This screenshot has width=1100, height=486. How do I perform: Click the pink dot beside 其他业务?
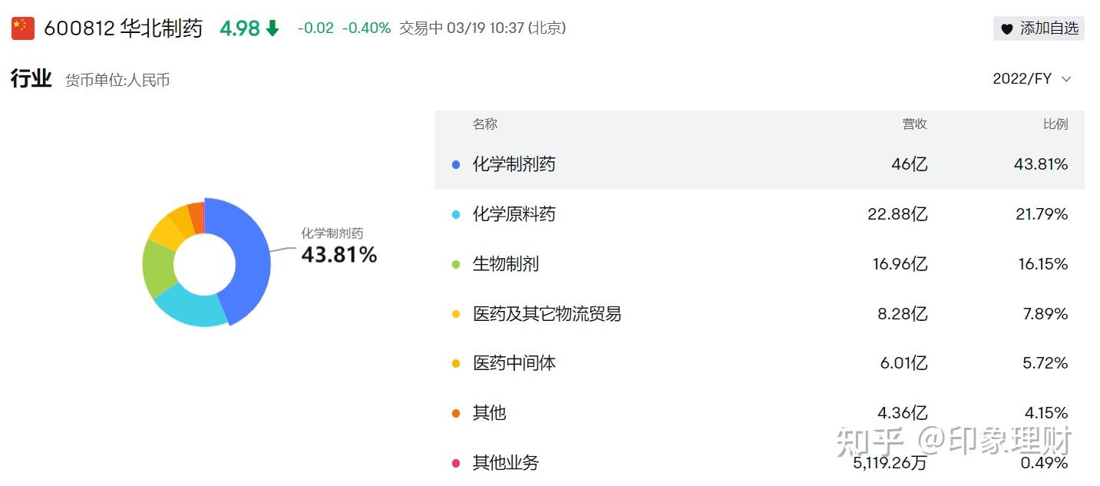(x=456, y=463)
